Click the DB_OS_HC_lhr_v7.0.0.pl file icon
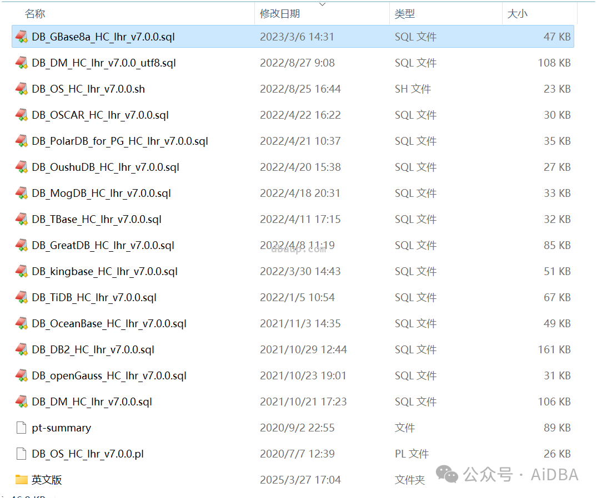Viewport: 597px width, 498px height. (x=21, y=454)
